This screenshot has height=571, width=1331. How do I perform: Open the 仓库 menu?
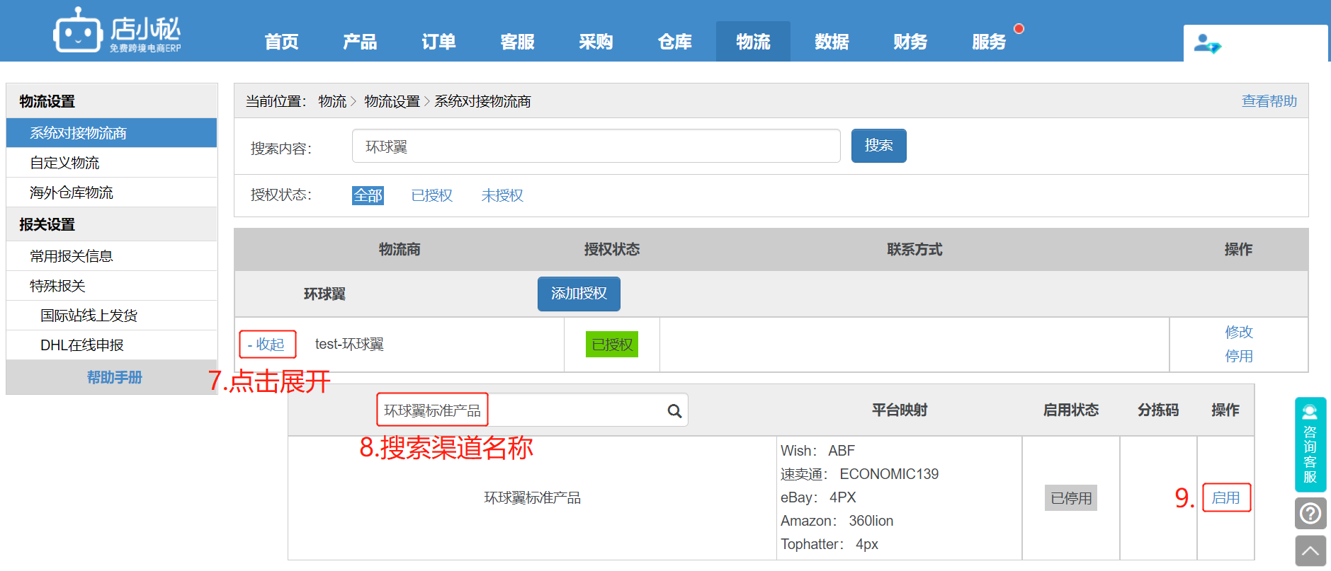[674, 42]
